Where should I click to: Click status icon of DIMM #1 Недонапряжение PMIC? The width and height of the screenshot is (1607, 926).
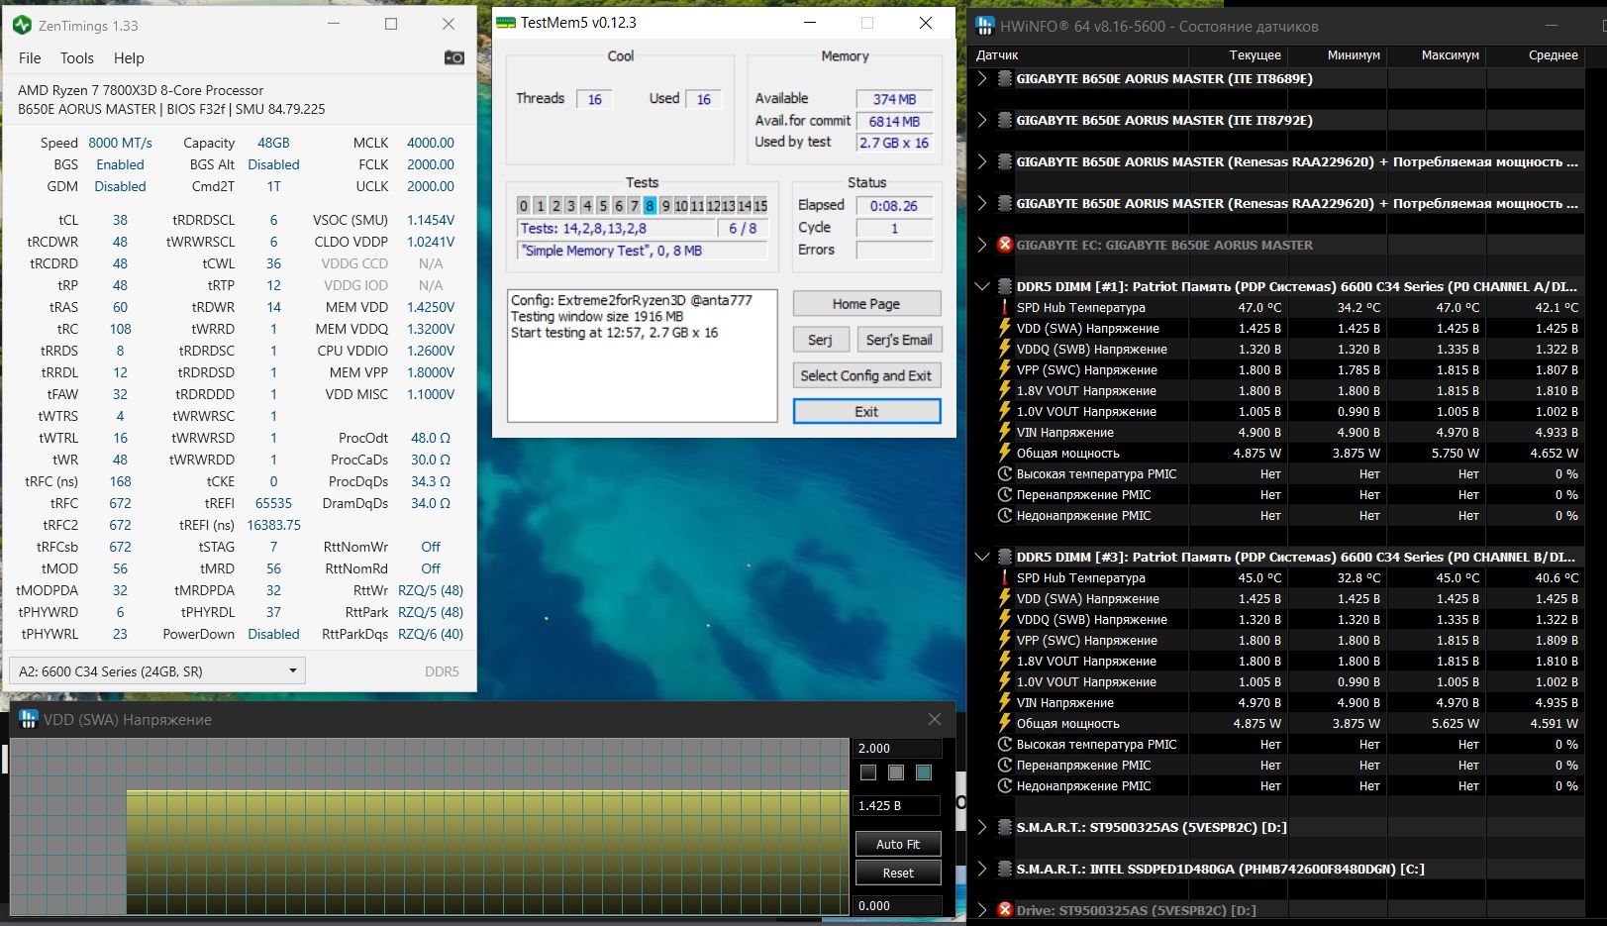click(x=1004, y=515)
